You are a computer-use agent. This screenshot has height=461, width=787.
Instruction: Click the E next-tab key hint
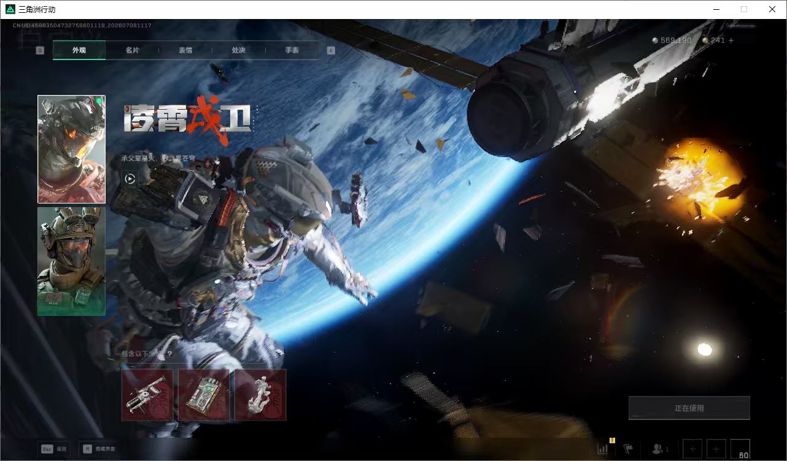point(331,50)
